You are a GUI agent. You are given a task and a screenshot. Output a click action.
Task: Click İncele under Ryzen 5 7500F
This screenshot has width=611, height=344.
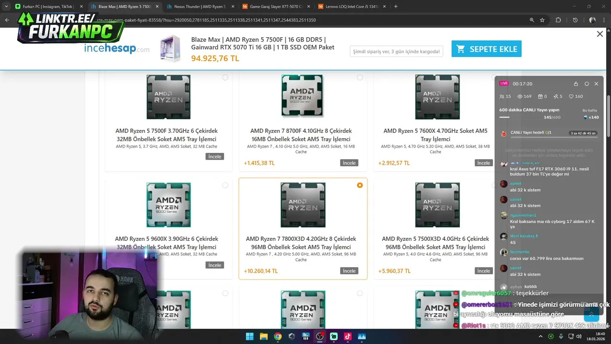pos(215,157)
